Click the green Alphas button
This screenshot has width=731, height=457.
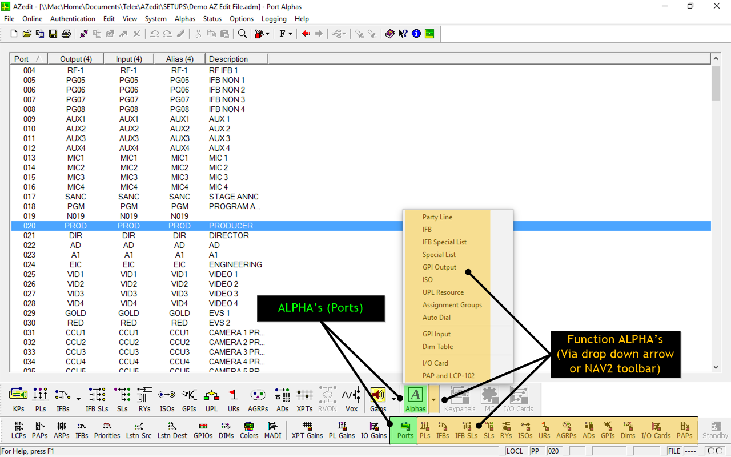415,399
